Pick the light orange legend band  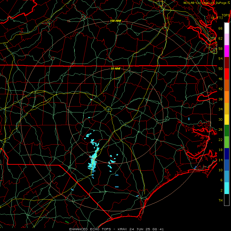point(227,97)
